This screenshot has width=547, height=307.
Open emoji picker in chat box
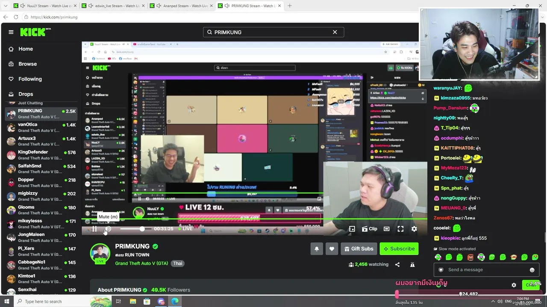pyautogui.click(x=532, y=270)
